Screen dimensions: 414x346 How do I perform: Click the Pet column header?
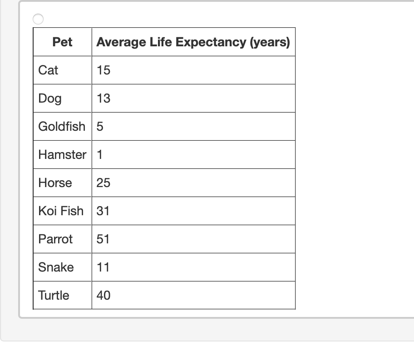pos(62,42)
